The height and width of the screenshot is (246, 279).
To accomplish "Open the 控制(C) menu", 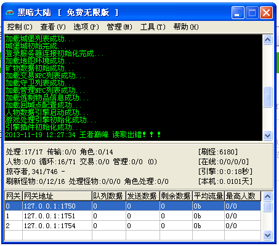I will [x=20, y=27].
